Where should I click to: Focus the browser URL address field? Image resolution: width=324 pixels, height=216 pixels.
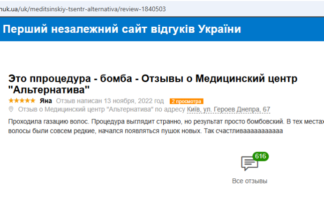[94, 9]
